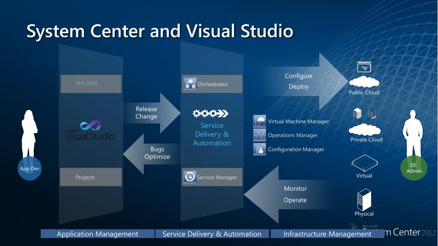Viewport: 438px width, 246px height.
Task: Click the Configure Deploy arrow
Action: pos(305,81)
